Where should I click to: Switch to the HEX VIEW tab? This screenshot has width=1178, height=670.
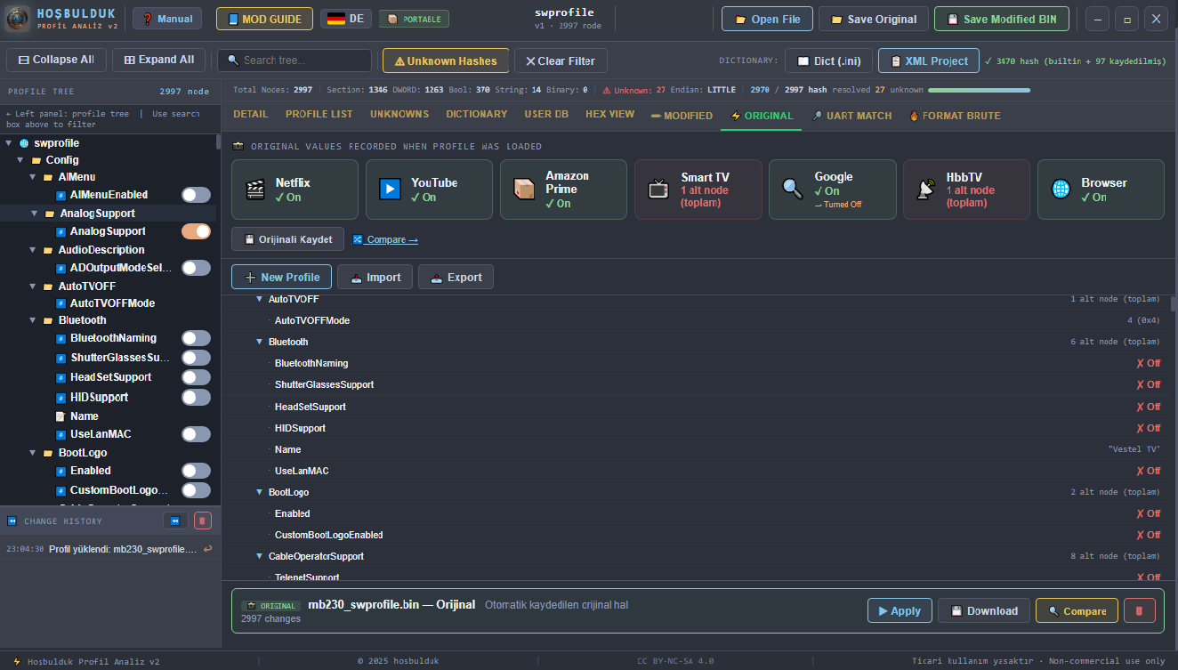coord(610,115)
